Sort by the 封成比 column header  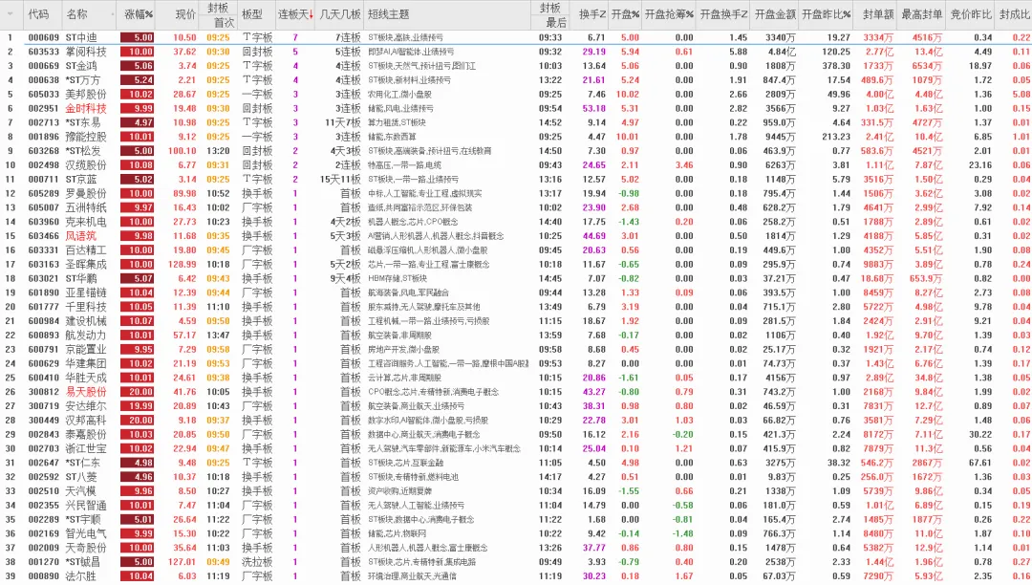[1015, 13]
